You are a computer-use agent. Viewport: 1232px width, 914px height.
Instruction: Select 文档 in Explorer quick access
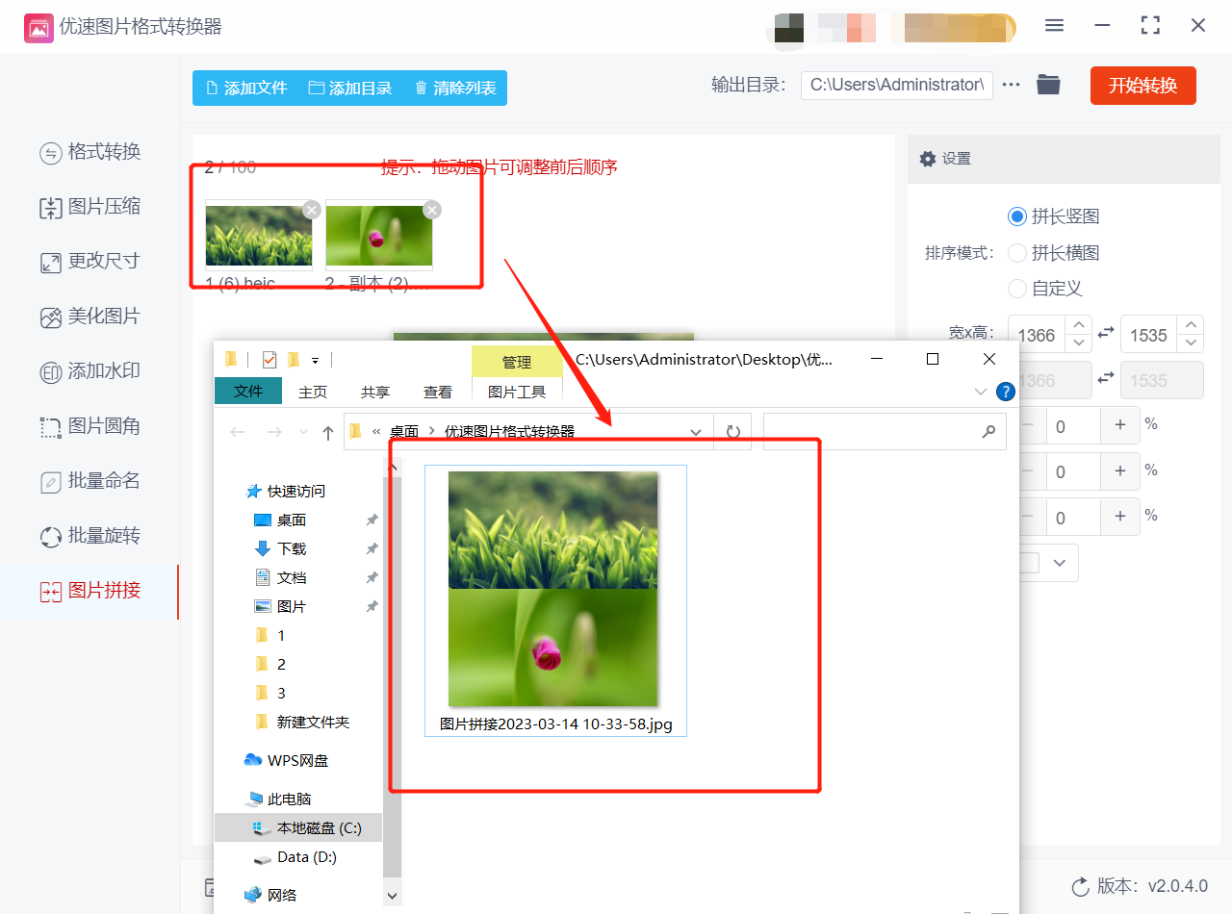pos(280,577)
